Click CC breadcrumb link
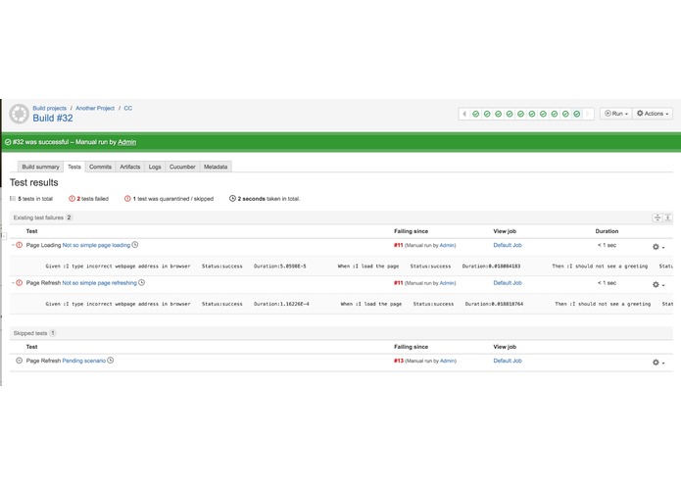This screenshot has width=681, height=484. tap(127, 108)
